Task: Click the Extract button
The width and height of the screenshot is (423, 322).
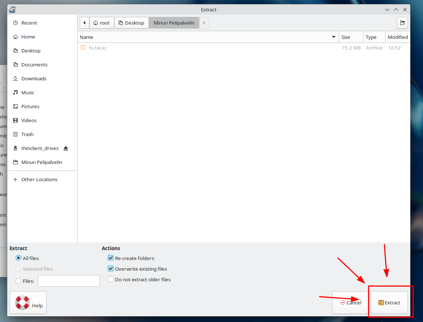Action: [x=389, y=303]
